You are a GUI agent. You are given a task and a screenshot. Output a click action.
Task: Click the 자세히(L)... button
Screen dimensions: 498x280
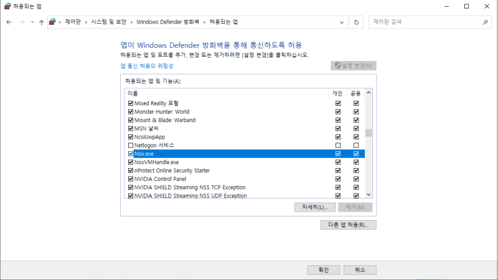click(x=315, y=207)
